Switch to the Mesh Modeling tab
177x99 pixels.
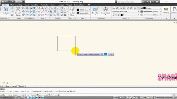point(16,5)
